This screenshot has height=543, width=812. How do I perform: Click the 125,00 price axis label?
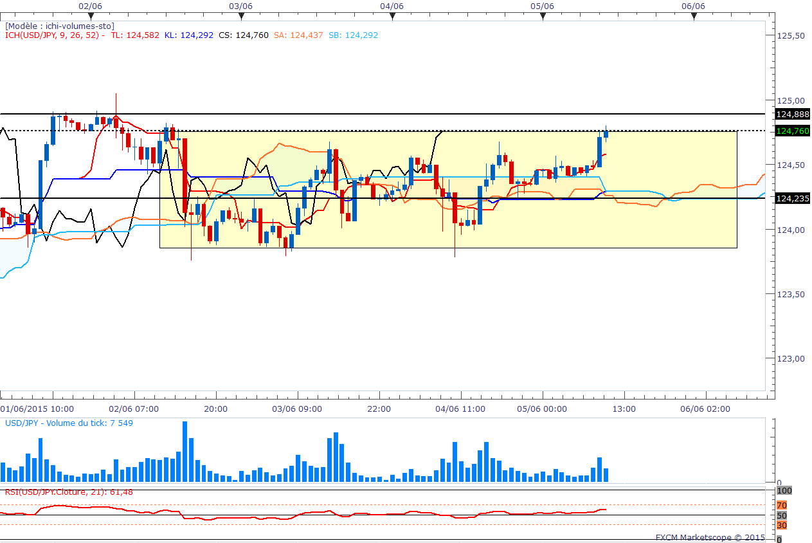click(x=791, y=101)
